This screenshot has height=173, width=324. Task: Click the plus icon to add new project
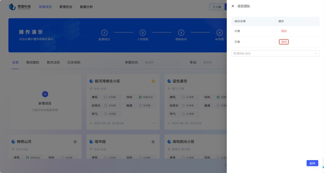tap(45, 94)
